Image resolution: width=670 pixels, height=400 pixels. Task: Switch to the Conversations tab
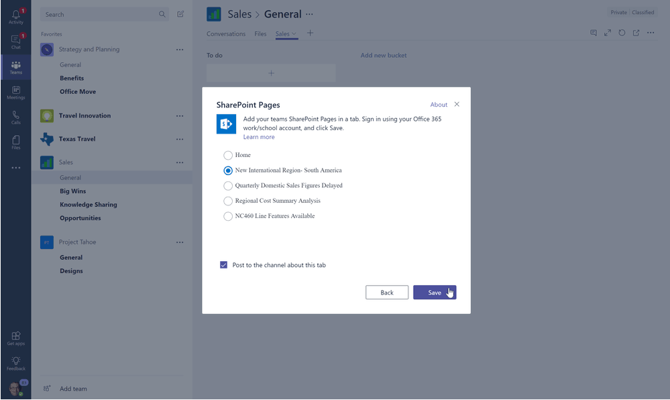tap(226, 34)
